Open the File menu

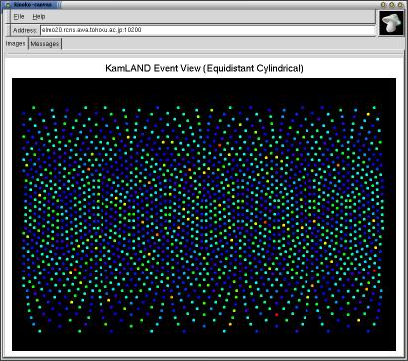(x=19, y=16)
